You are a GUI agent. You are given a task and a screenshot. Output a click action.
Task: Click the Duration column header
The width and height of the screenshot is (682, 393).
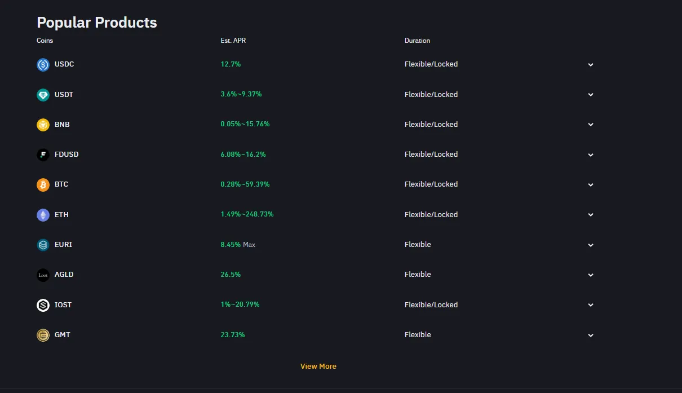tap(417, 41)
